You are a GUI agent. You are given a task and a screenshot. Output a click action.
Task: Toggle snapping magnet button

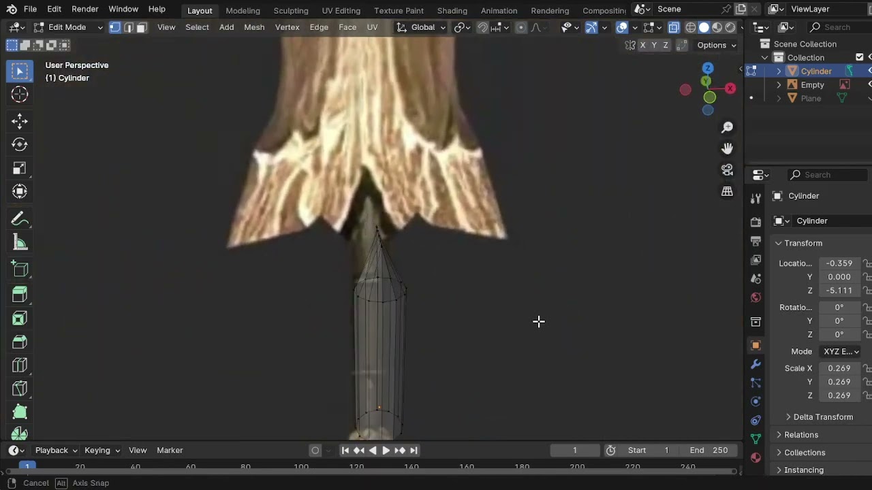[x=482, y=27]
